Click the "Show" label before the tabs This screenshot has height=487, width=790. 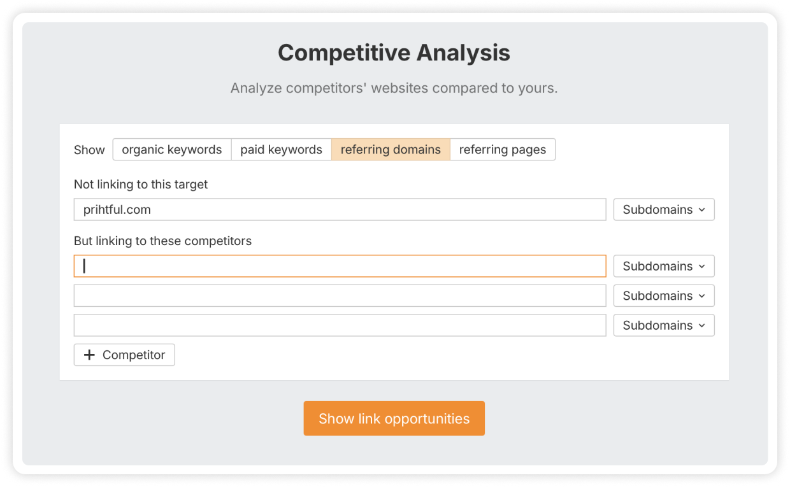pos(89,150)
